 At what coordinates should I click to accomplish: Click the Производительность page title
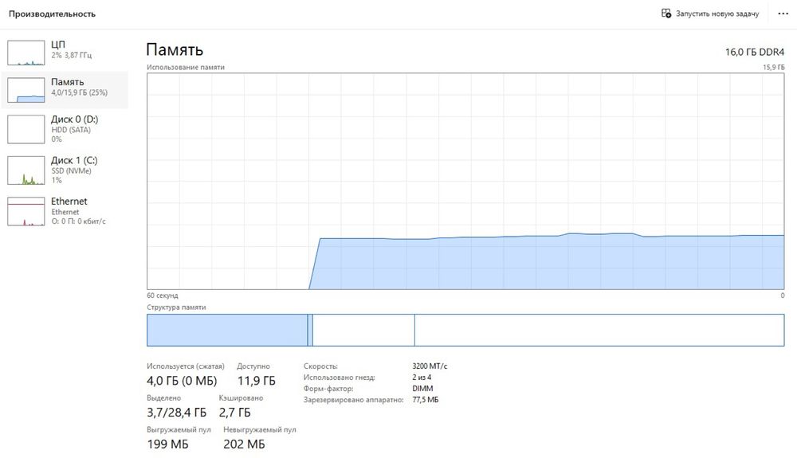click(52, 14)
